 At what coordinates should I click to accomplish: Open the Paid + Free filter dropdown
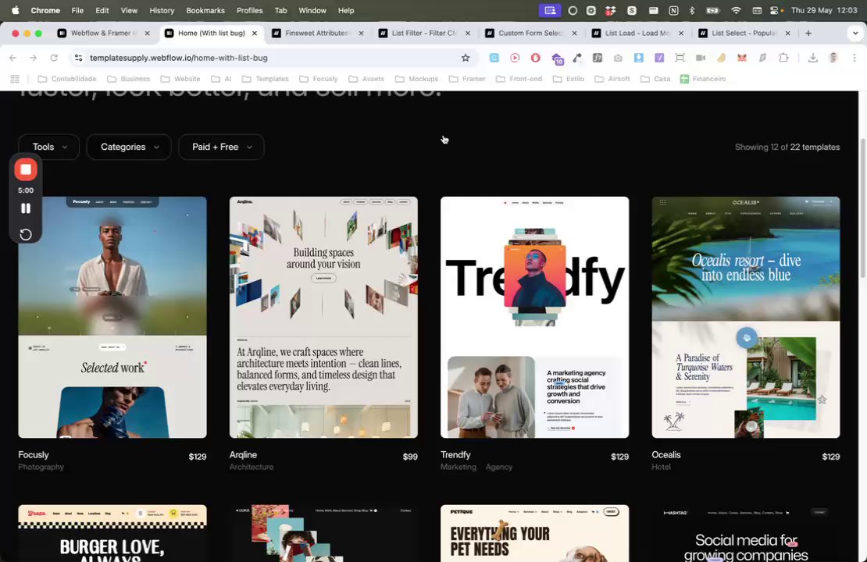[x=221, y=147]
